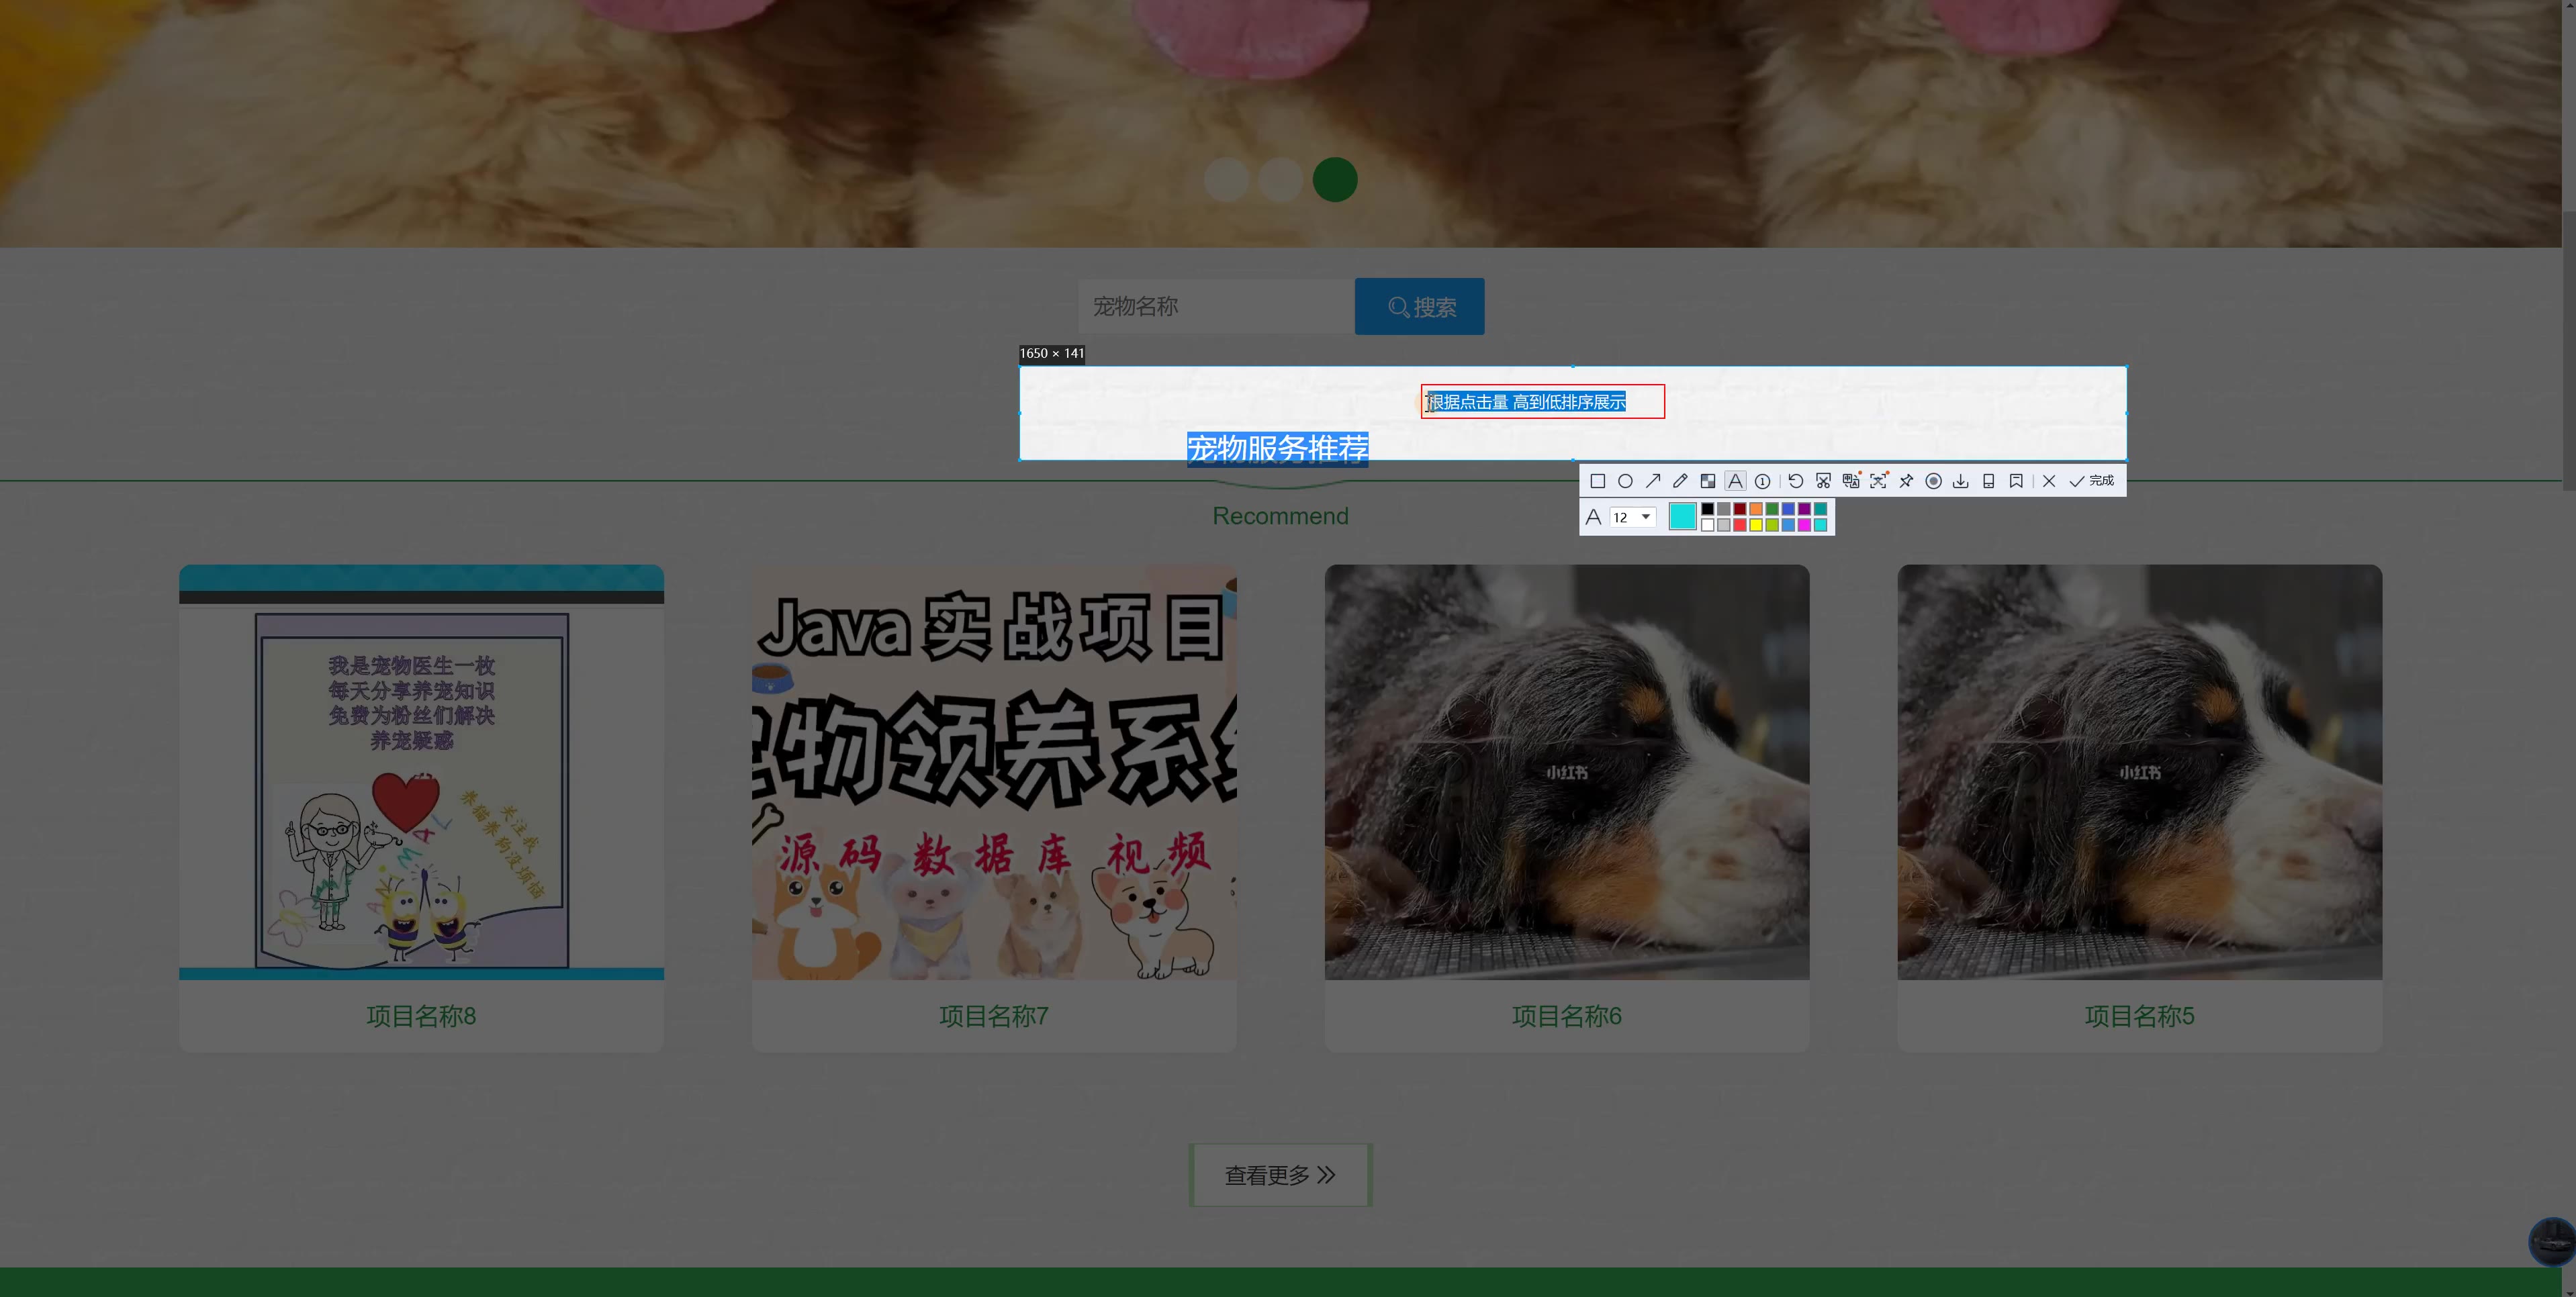Click the OCR text recognition icon
The height and width of the screenshot is (1297, 2576).
pos(1879,481)
